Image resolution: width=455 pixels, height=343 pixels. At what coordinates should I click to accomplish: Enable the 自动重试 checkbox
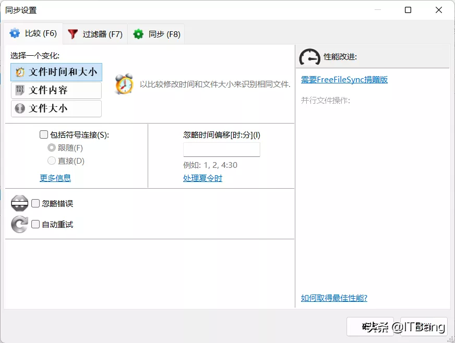tap(35, 225)
